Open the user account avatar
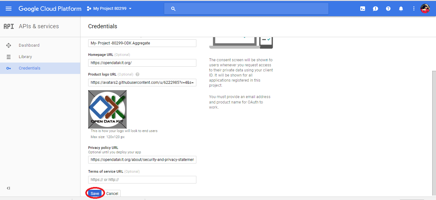The height and width of the screenshot is (200, 436). tap(425, 9)
